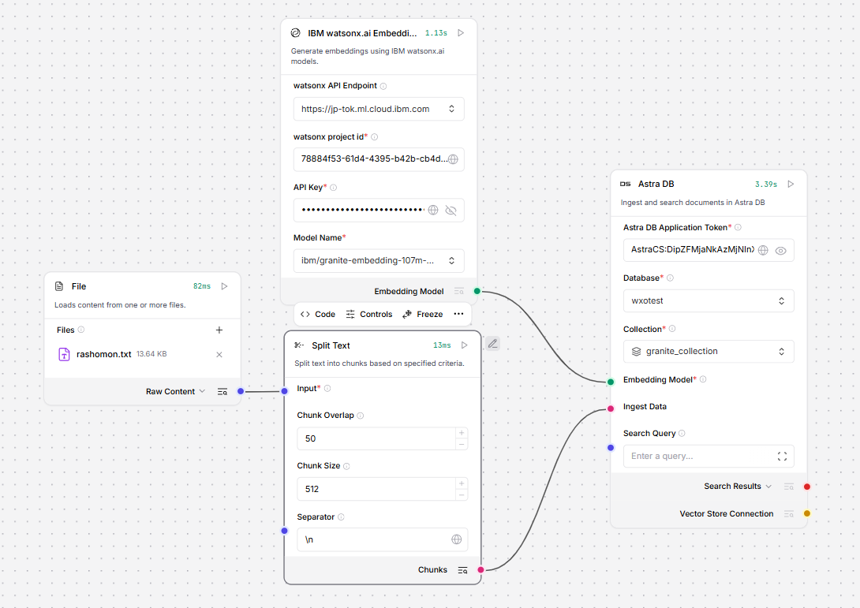
Task: Expand the Search Query field fullscreen icon
Action: 782,456
